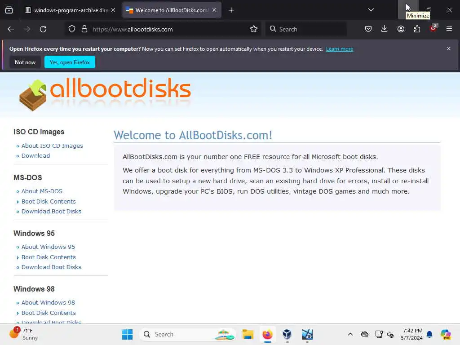
Task: Click the Welcome to AllBootDisks.com! heading
Action: 193,135
